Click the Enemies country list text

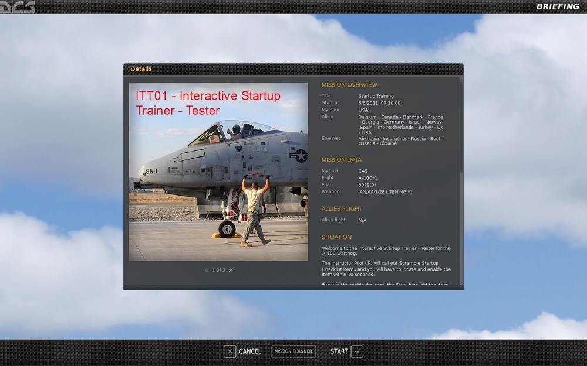click(x=400, y=141)
